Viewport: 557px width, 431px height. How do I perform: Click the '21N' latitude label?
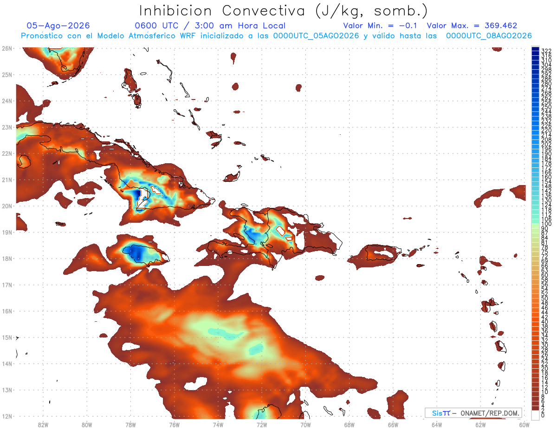[6, 179]
